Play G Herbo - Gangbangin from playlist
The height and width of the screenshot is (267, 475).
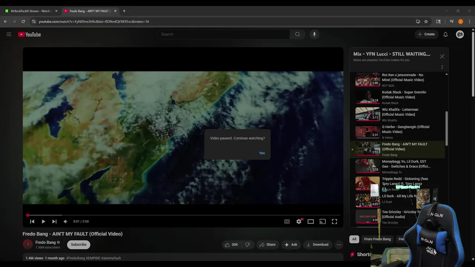[x=397, y=132]
